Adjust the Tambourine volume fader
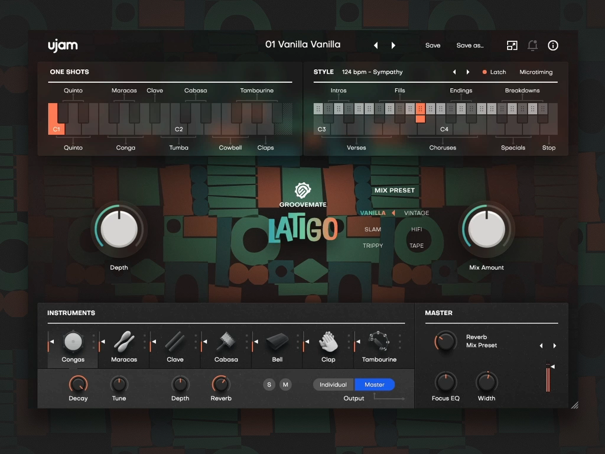 pyautogui.click(x=356, y=342)
